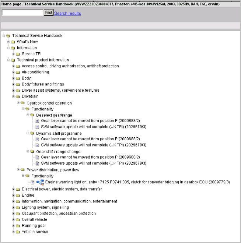Collapse the Gearbox control operation node
Viewport: 241px width, 243px height.
point(18,103)
